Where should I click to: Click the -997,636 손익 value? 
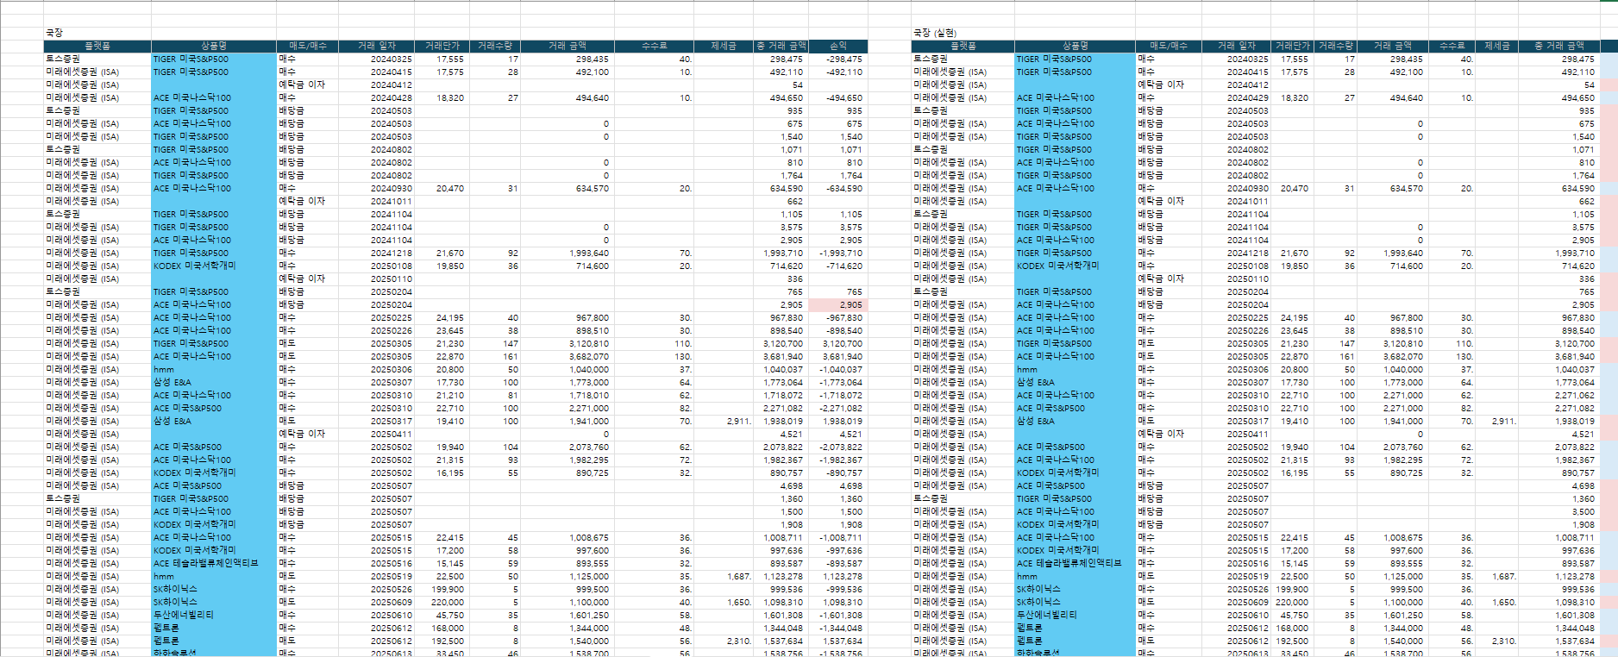(844, 551)
